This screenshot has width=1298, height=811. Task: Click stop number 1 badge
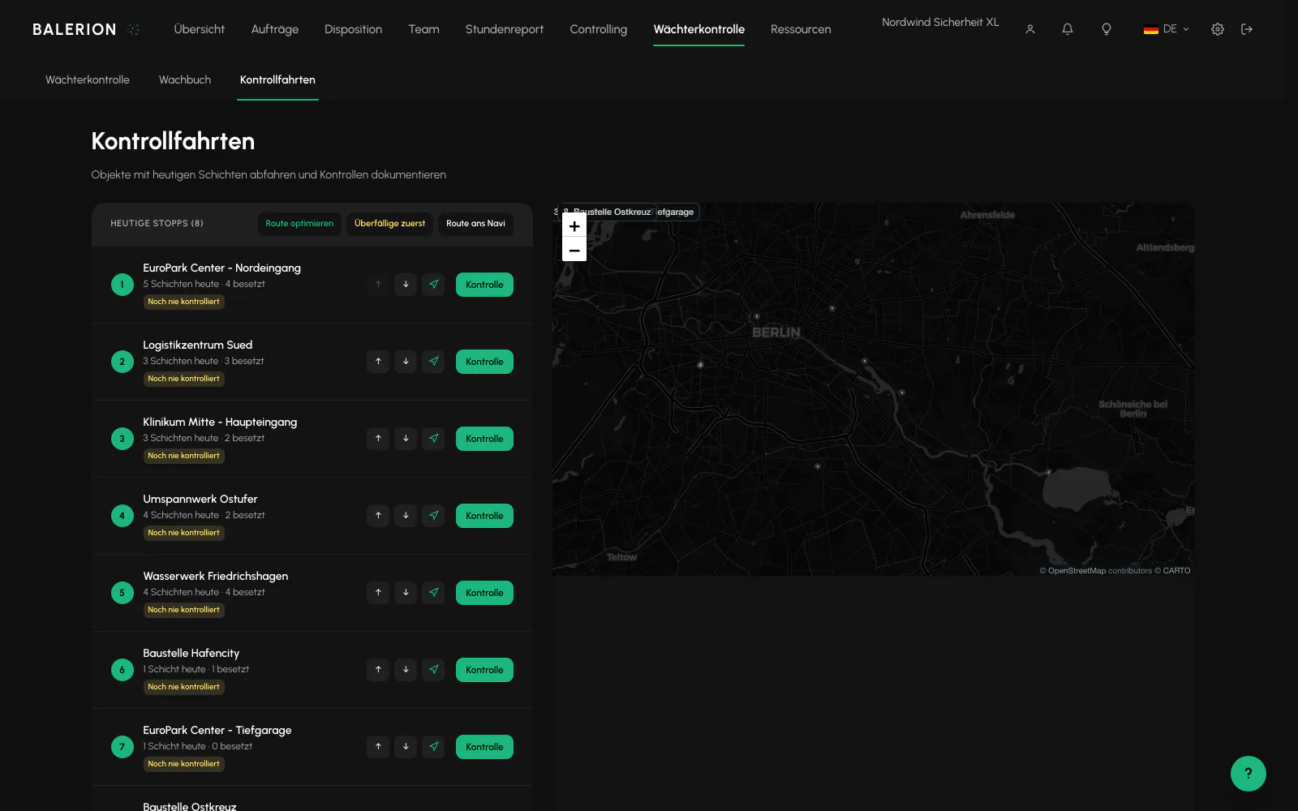(x=122, y=285)
